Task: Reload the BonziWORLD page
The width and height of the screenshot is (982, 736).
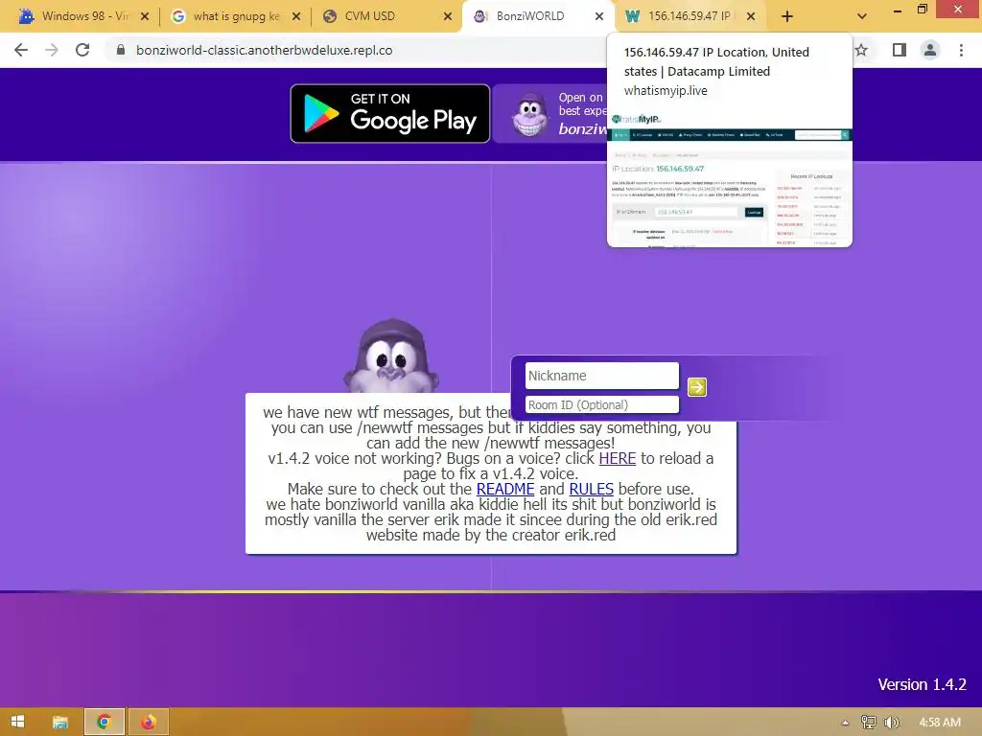Action: [82, 50]
